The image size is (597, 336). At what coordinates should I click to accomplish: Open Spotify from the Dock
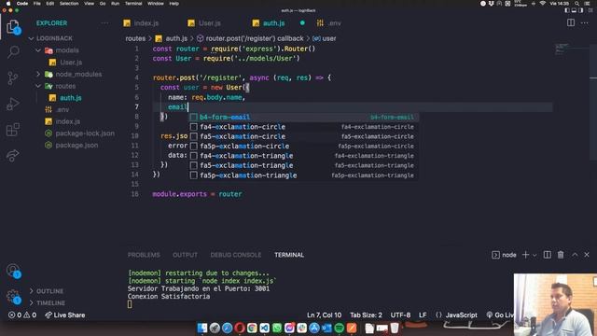[x=339, y=328]
